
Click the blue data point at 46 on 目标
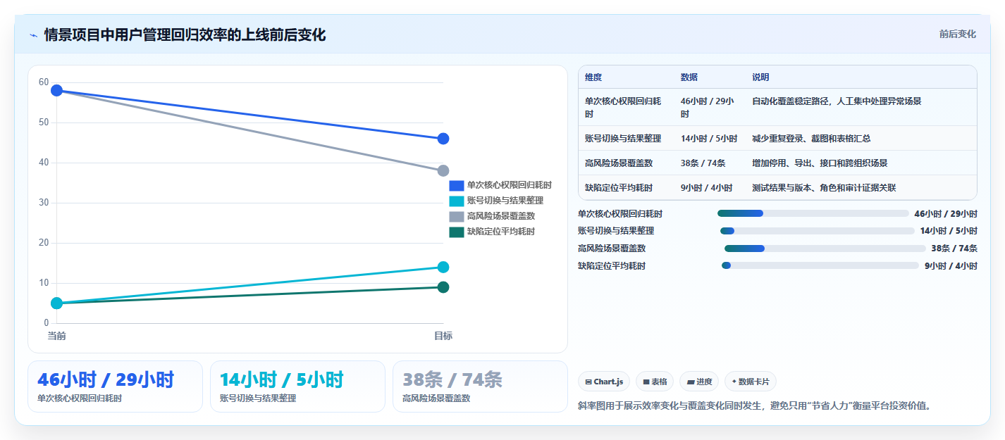coord(443,139)
